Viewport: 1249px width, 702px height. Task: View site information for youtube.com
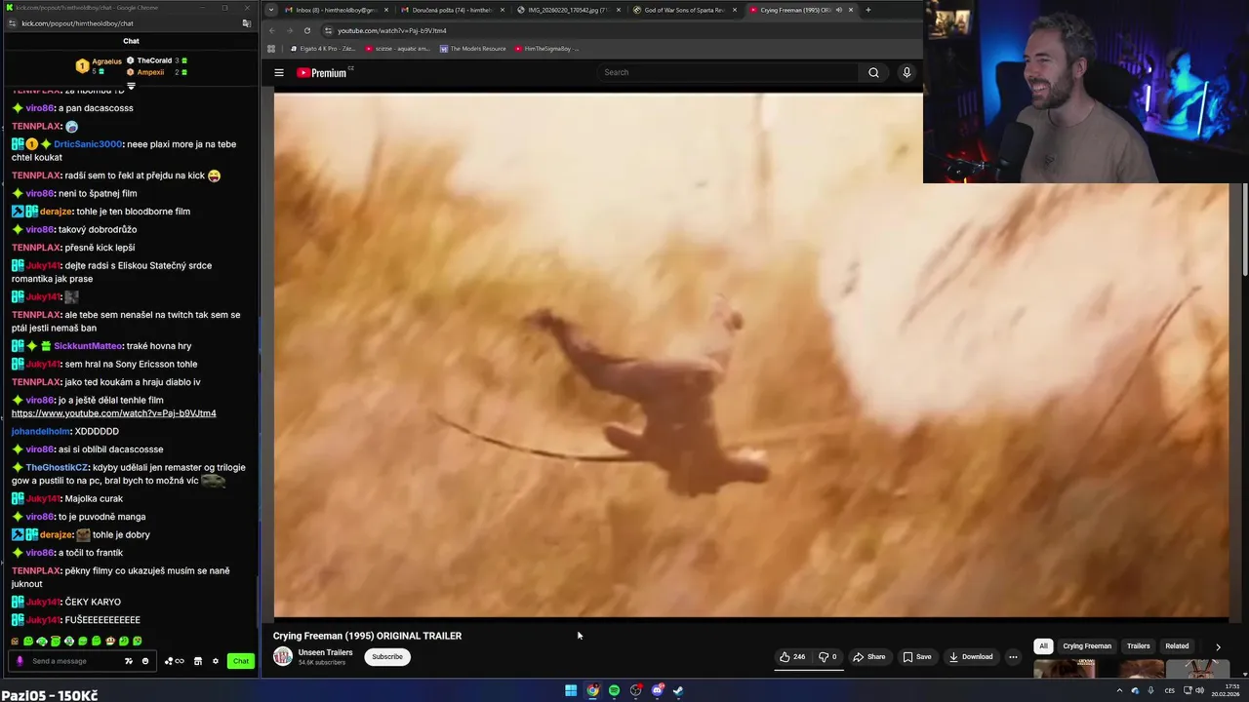pos(329,30)
